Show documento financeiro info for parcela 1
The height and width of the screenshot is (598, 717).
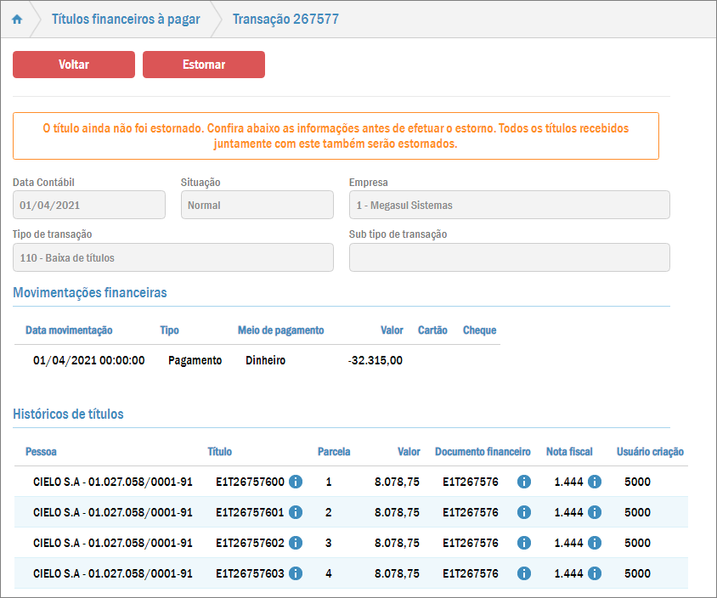523,482
